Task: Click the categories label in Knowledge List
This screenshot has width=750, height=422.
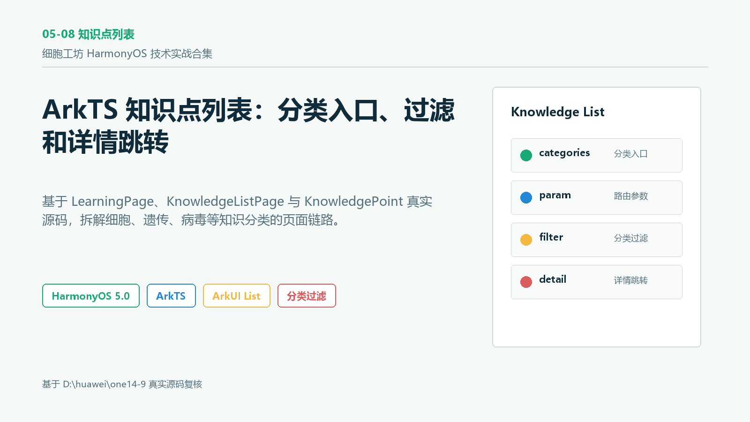Action: [564, 153]
